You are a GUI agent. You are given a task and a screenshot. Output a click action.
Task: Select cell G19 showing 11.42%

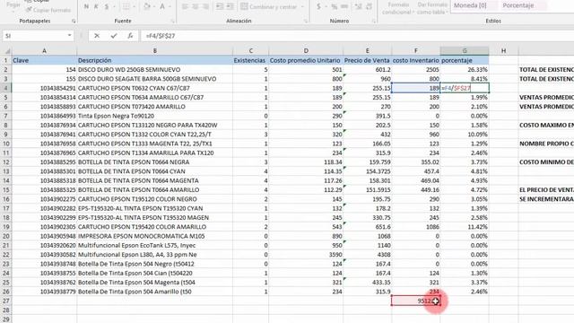coord(465,227)
